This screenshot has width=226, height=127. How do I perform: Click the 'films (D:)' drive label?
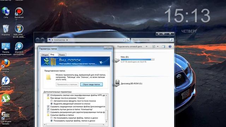(x=125, y=57)
